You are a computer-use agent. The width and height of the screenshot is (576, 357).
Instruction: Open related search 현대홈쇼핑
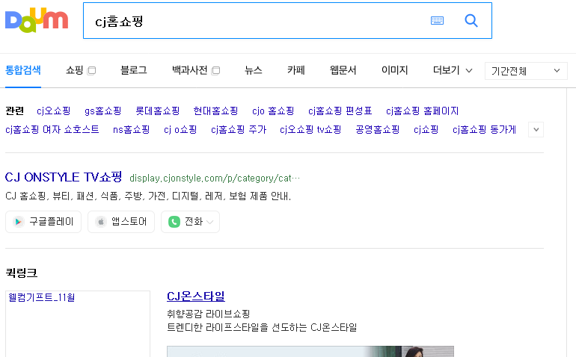pos(215,111)
